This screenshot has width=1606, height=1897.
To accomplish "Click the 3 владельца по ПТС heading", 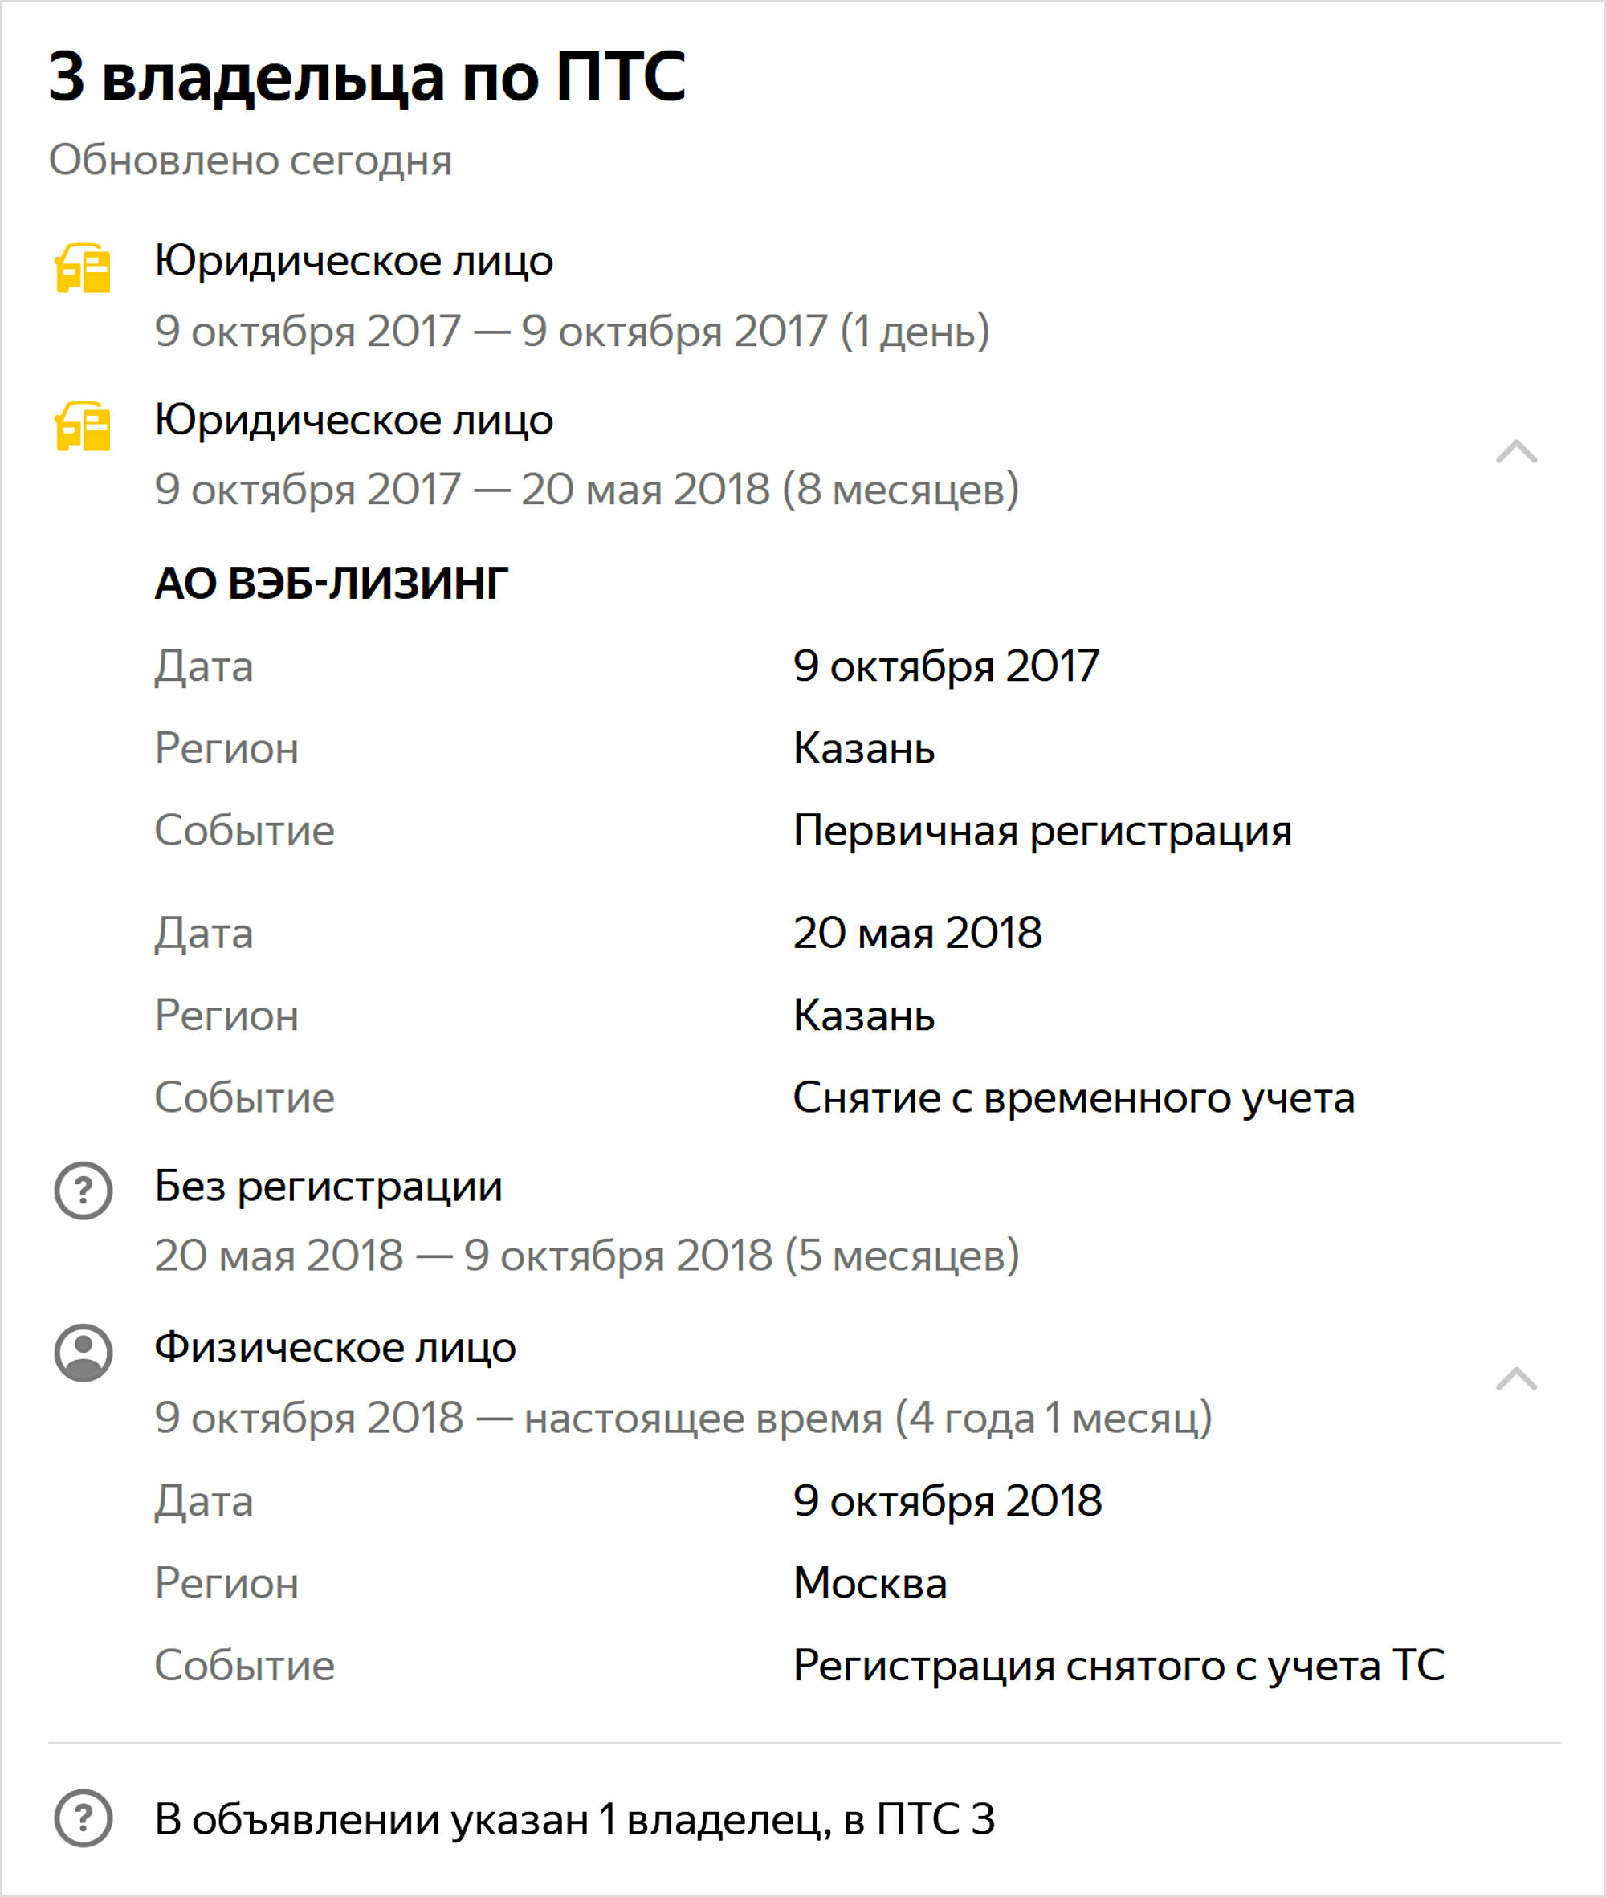I will 367,76.
